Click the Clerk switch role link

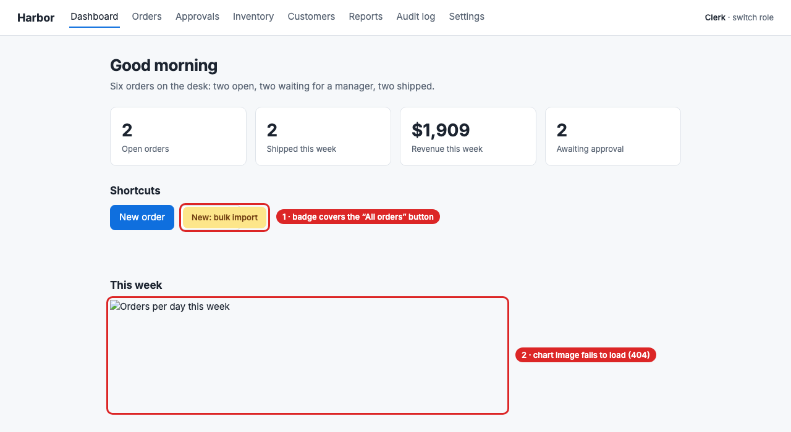click(x=739, y=17)
